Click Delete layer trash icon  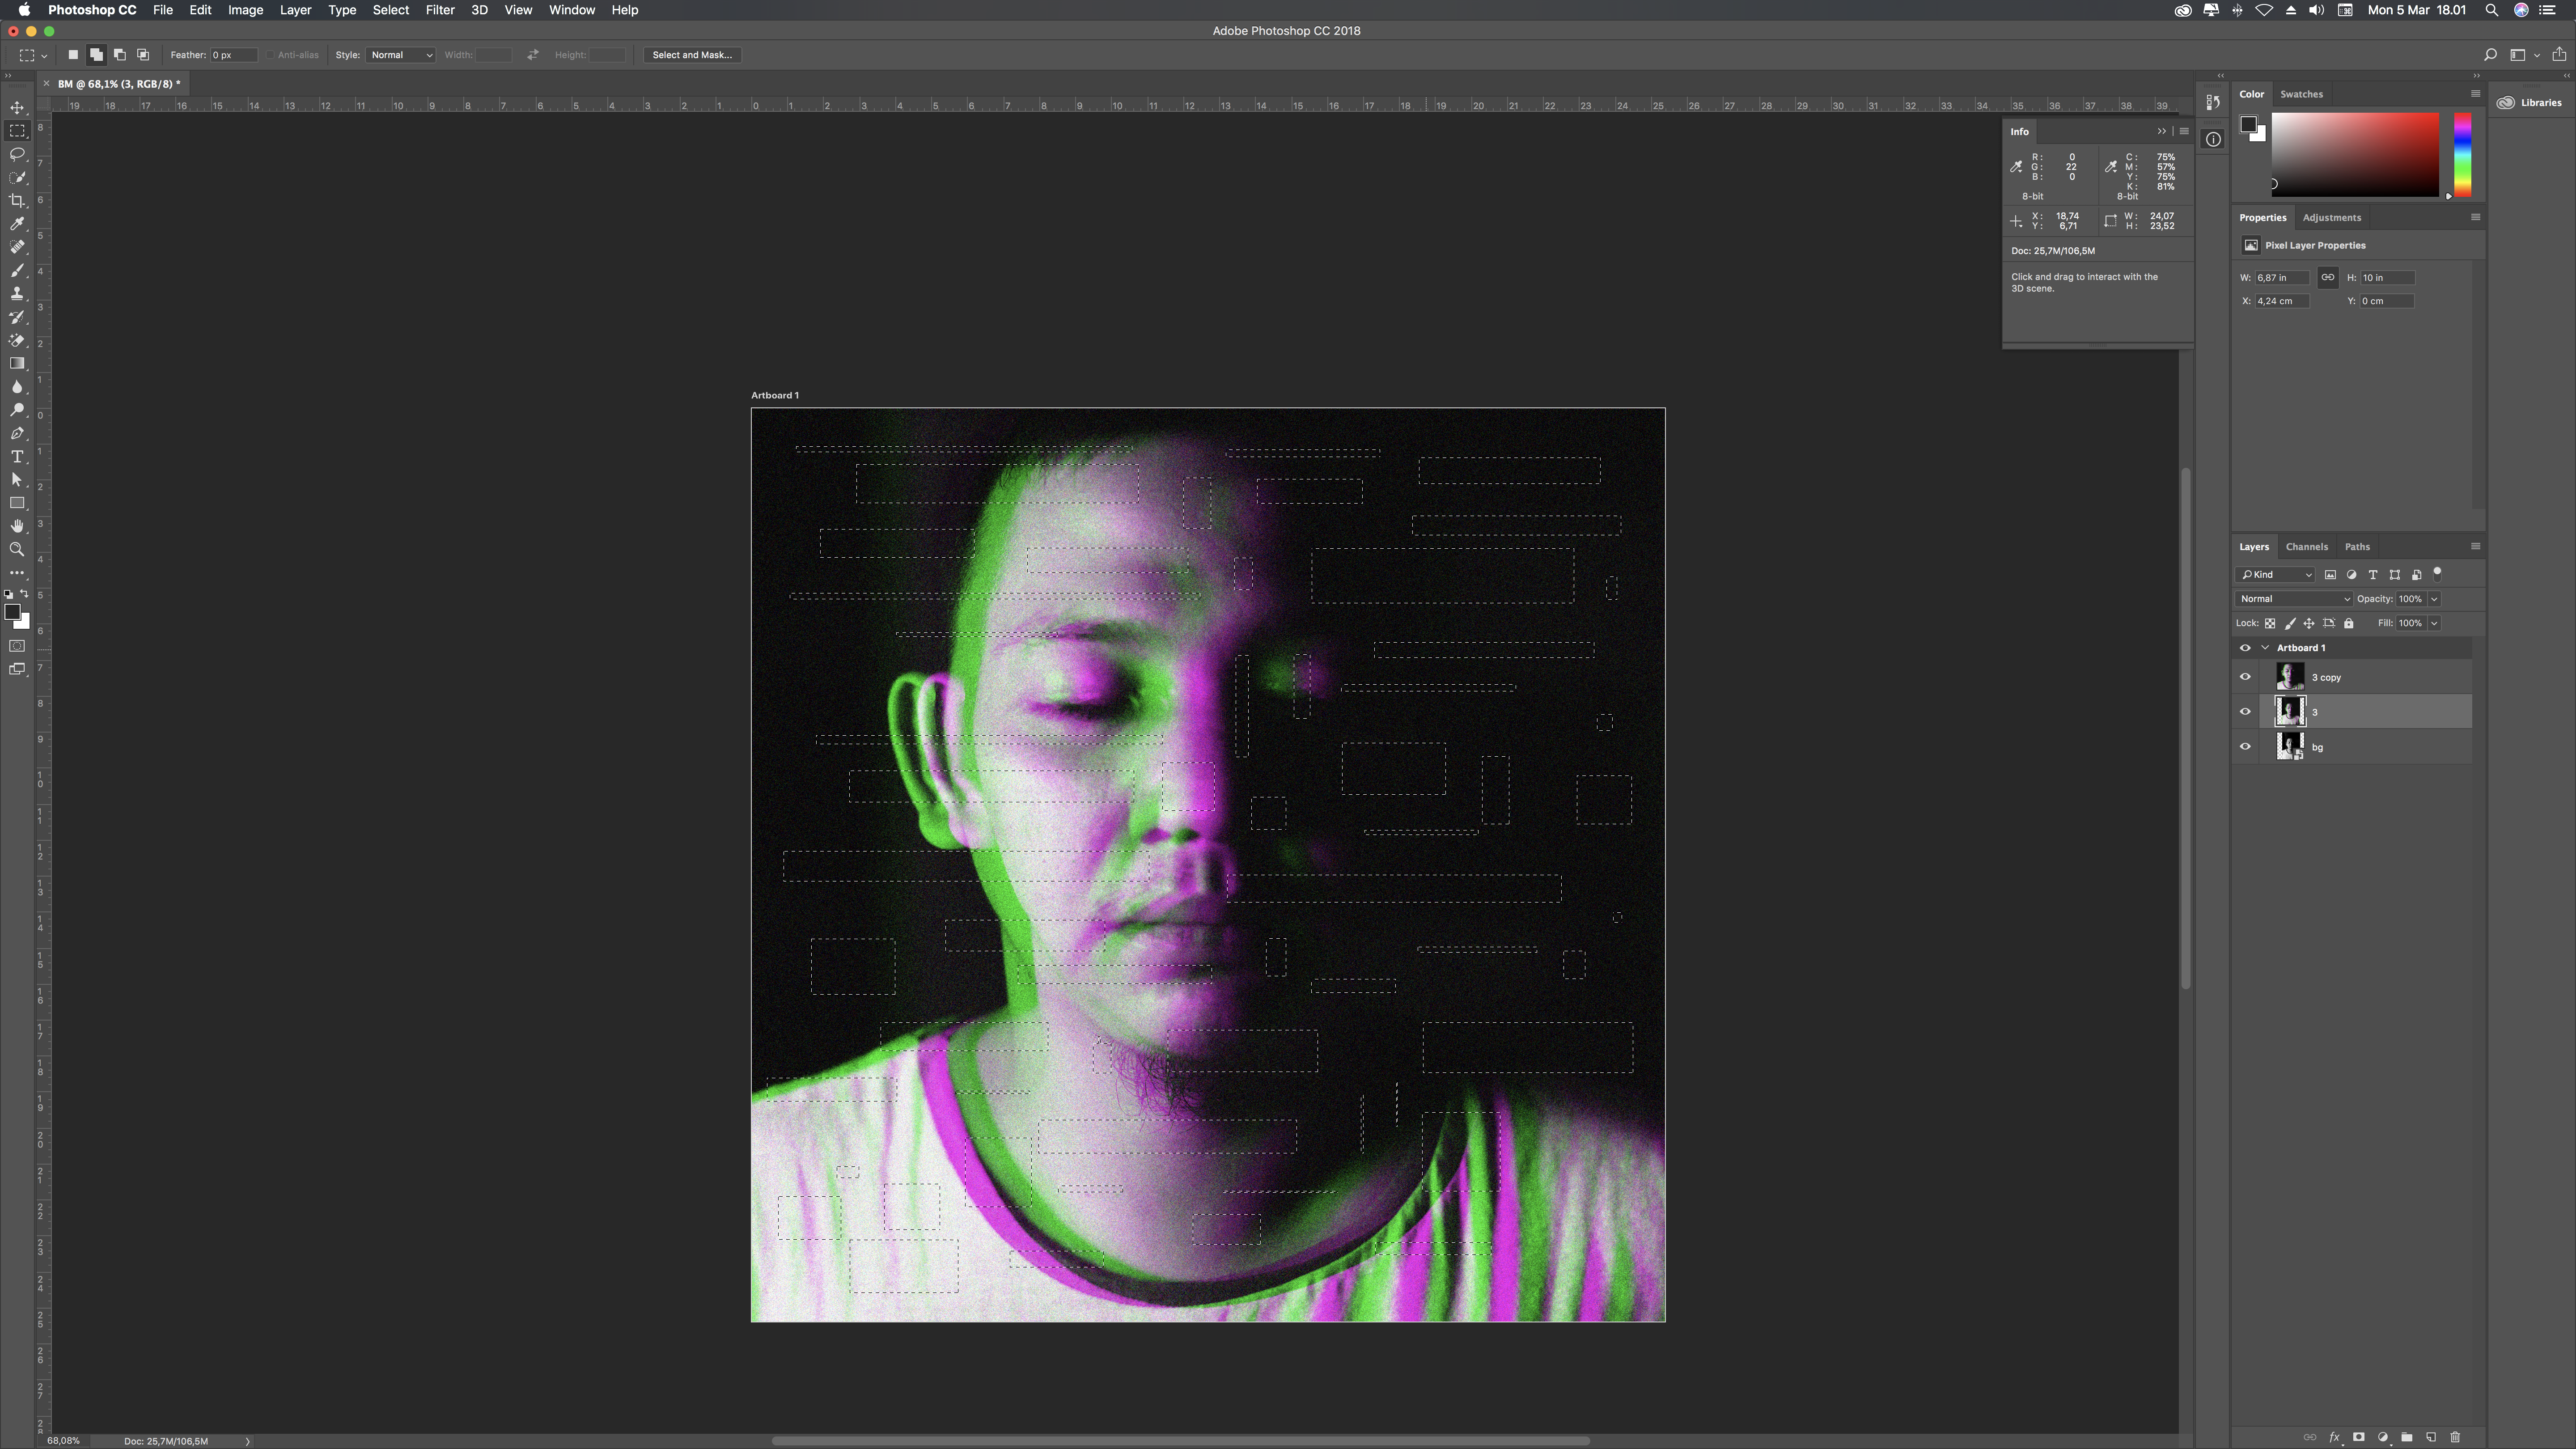click(x=2454, y=1437)
